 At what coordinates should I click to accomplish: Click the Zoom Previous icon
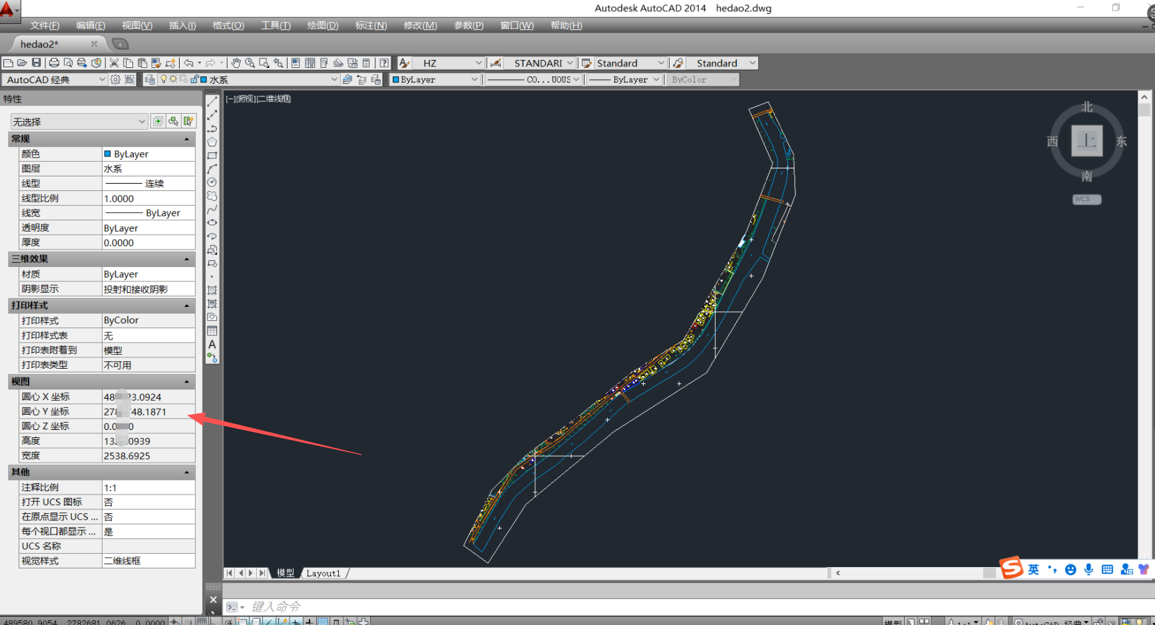(x=278, y=63)
